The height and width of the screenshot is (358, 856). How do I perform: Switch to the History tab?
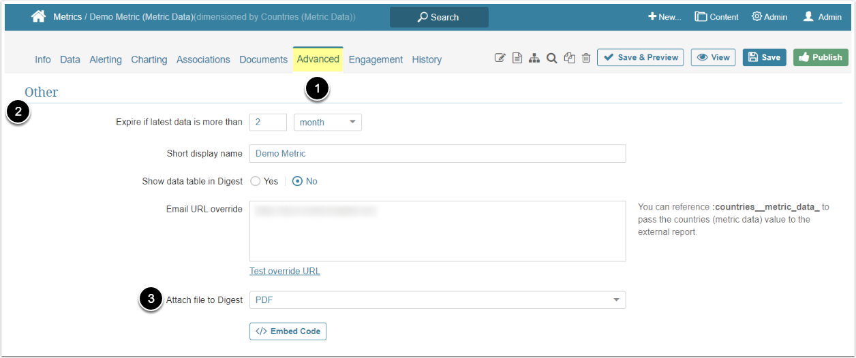tap(427, 59)
